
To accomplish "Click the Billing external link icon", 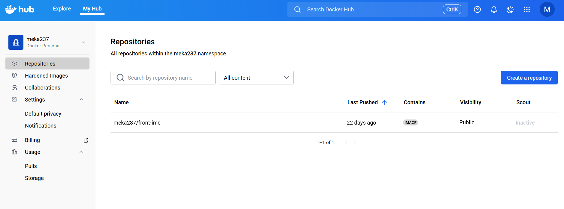I will click(x=86, y=140).
